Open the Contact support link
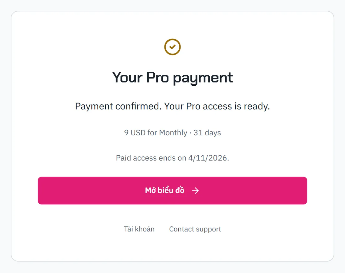Image resolution: width=345 pixels, height=273 pixels. point(195,229)
